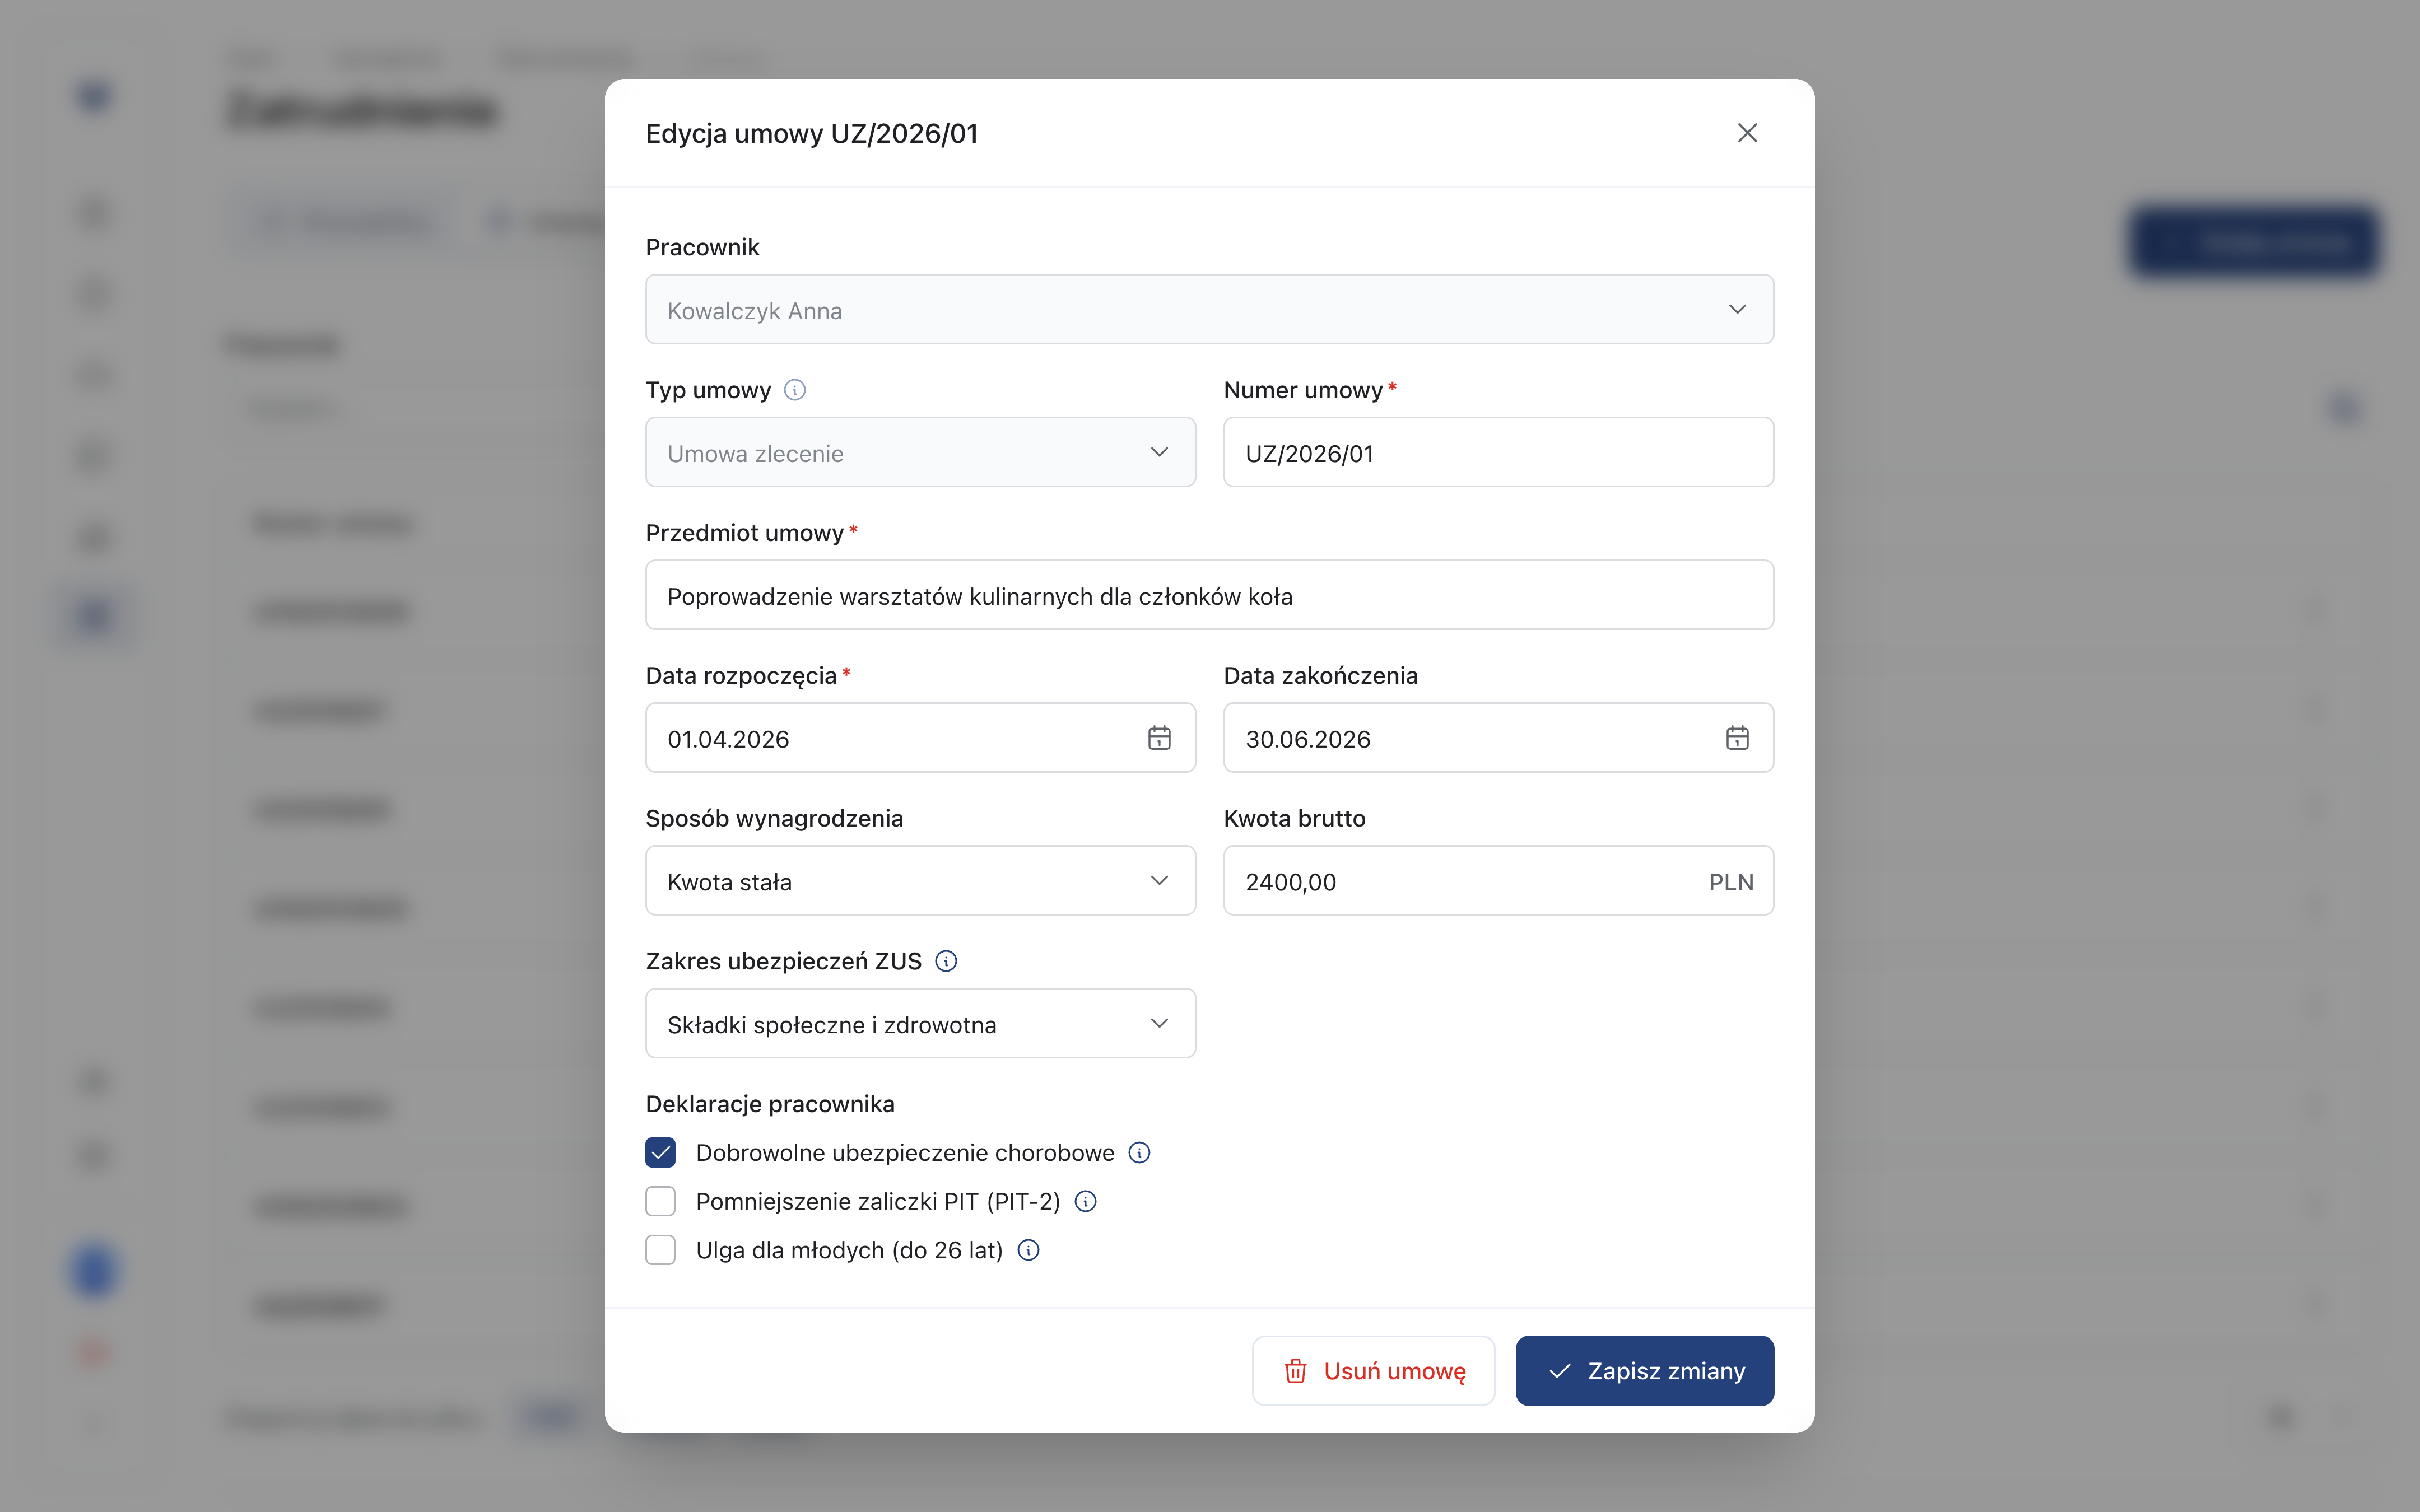2420x1512 pixels.
Task: Check Pomniejszenie zaliczki PIT (PIT-2) checkbox
Action: (660, 1201)
